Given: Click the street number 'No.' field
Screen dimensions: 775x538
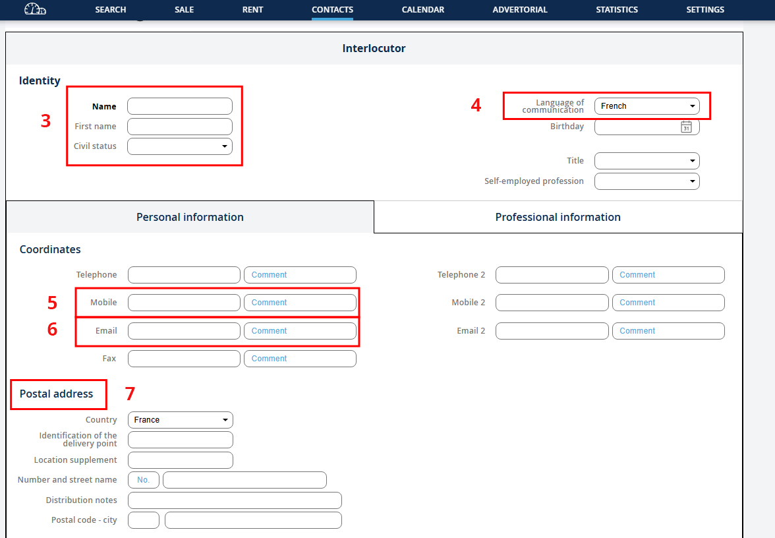Looking at the screenshot, I should point(144,480).
